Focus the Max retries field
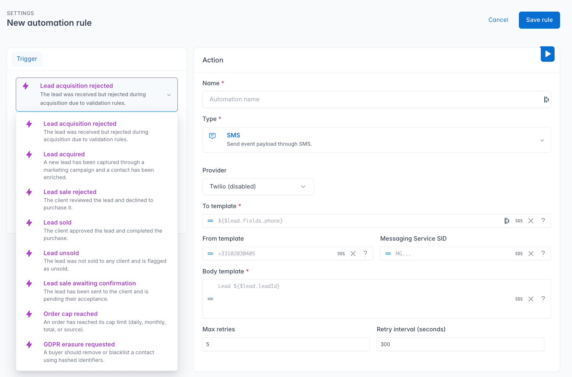The image size is (572, 377). pyautogui.click(x=286, y=344)
